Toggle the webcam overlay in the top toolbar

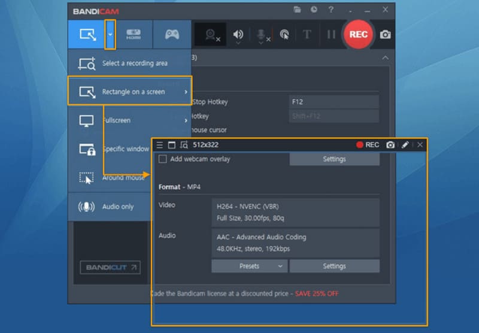tap(211, 35)
